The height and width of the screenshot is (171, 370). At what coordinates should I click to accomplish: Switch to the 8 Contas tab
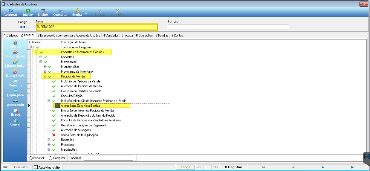177,35
